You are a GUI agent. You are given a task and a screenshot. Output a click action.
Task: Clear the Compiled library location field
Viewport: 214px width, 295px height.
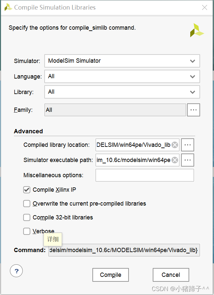175,145
